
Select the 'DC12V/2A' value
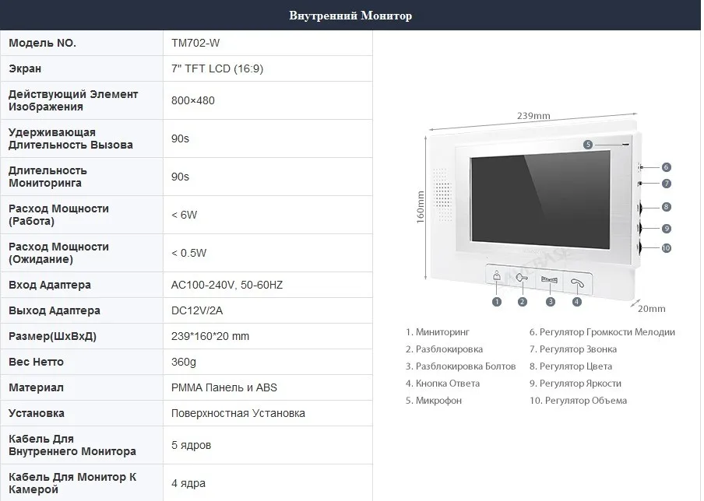pyautogui.click(x=197, y=310)
